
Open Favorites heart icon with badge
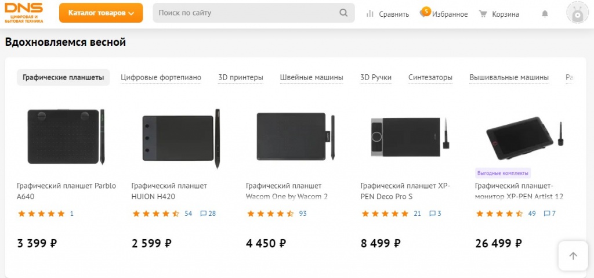[425, 13]
